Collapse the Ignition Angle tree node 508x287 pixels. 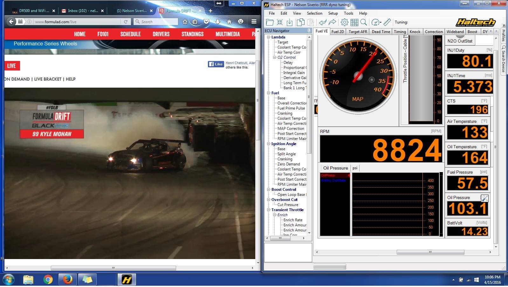click(269, 144)
